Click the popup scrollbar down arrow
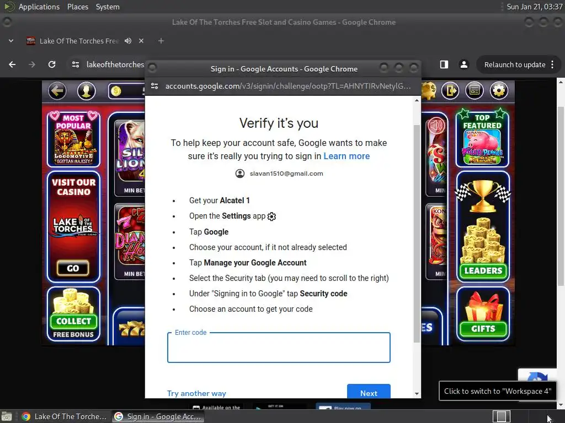The width and height of the screenshot is (565, 423). [x=417, y=394]
